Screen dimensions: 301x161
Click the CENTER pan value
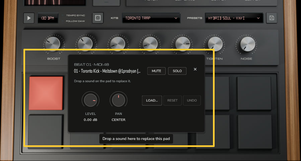pyautogui.click(x=119, y=120)
